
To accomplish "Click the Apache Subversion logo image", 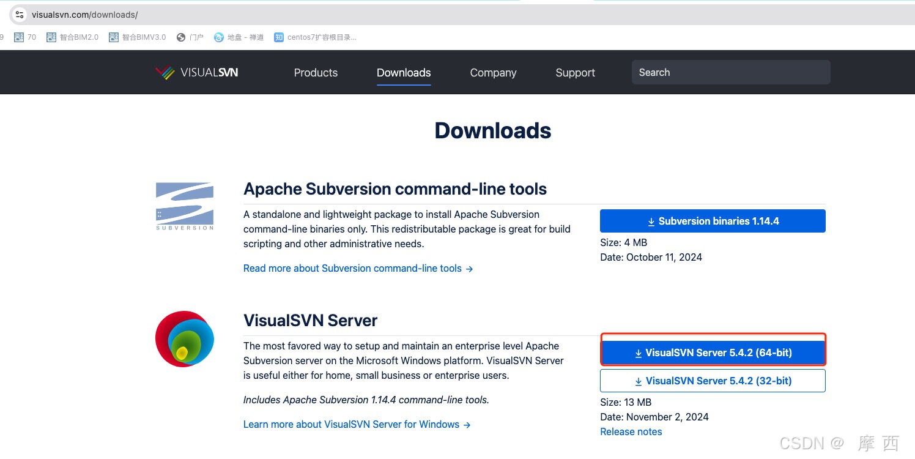I will (x=185, y=206).
